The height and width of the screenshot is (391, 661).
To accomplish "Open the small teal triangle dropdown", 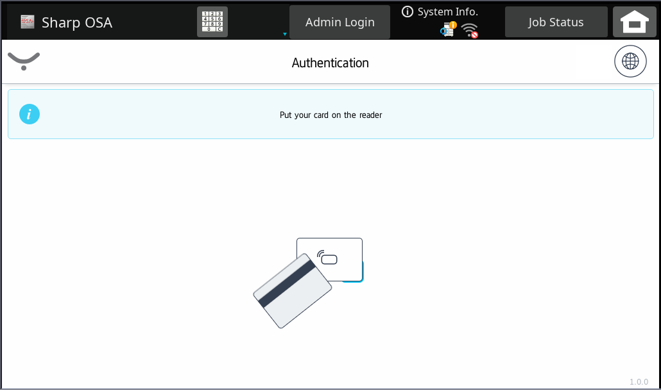I will coord(284,34).
